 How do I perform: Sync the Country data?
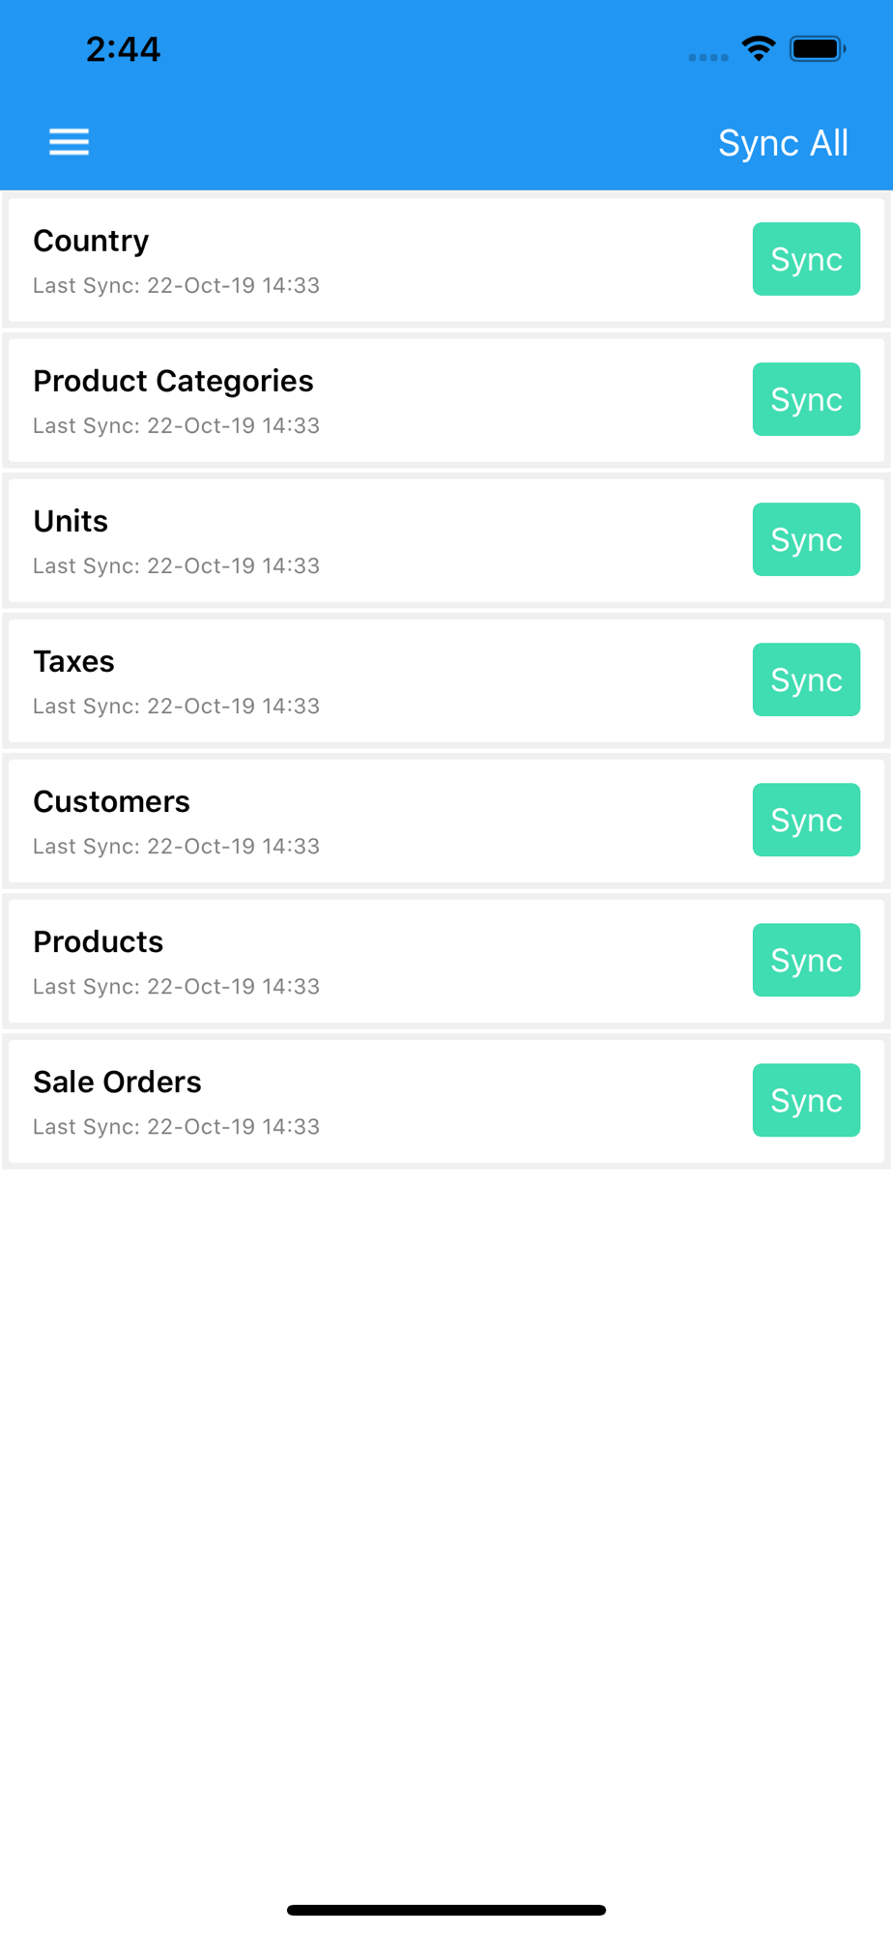click(806, 259)
